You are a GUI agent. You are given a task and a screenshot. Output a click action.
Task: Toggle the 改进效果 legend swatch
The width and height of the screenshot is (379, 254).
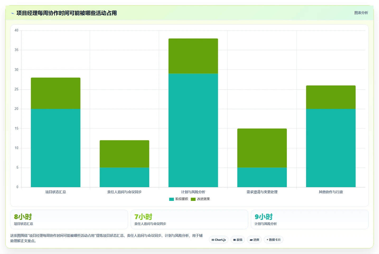(193, 199)
